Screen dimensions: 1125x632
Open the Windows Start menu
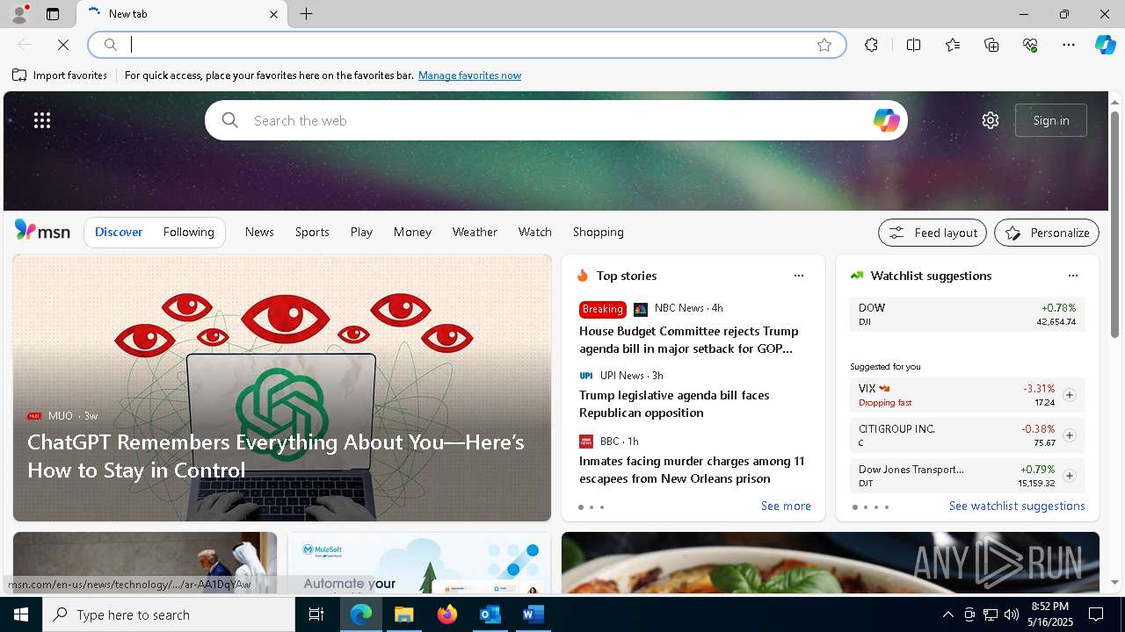coord(21,614)
